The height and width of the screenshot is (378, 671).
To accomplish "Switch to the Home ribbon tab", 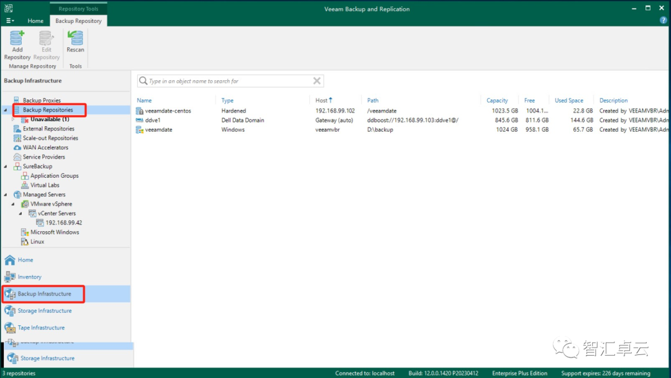I will coord(35,21).
